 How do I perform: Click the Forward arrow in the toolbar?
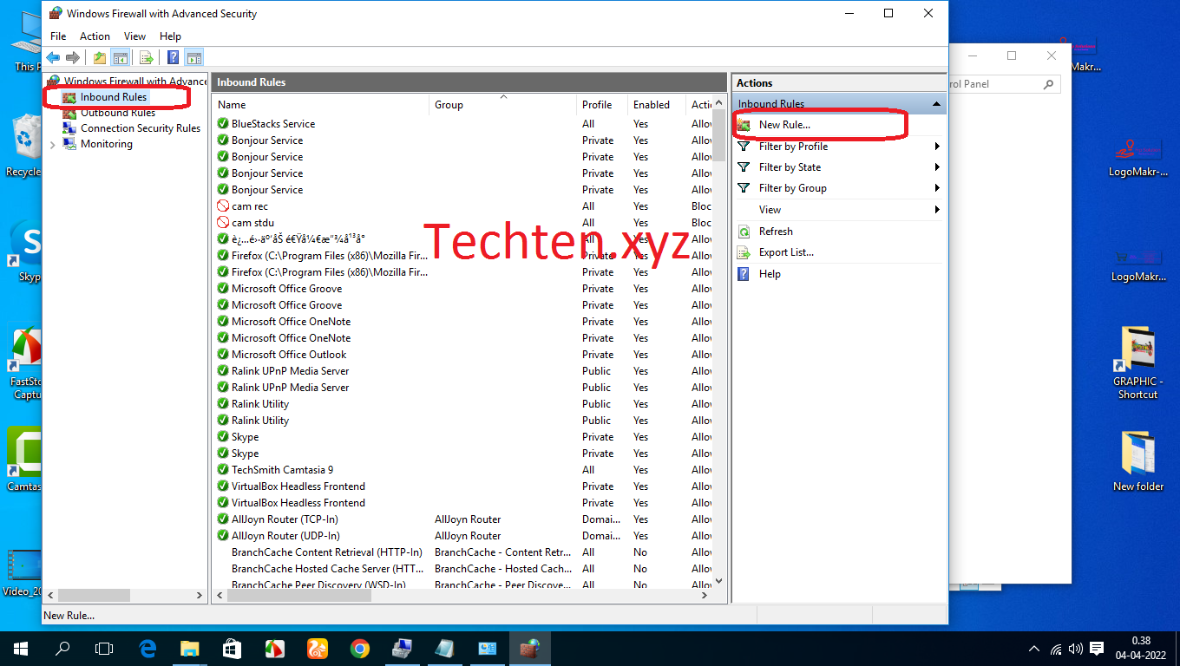(x=73, y=58)
